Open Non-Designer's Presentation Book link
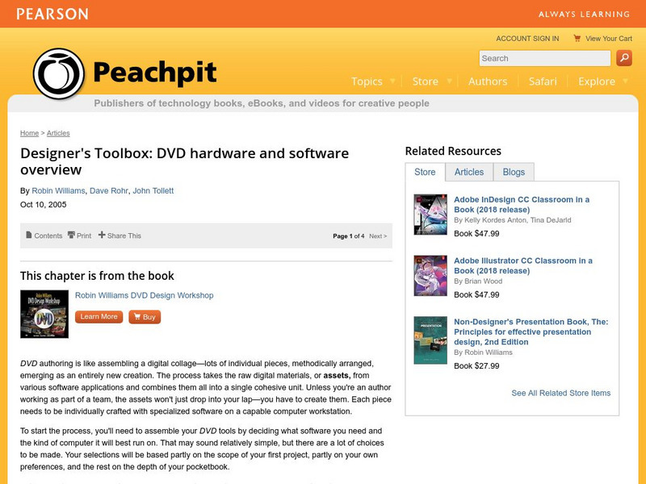Viewport: 646px width, 484px height. point(531,332)
